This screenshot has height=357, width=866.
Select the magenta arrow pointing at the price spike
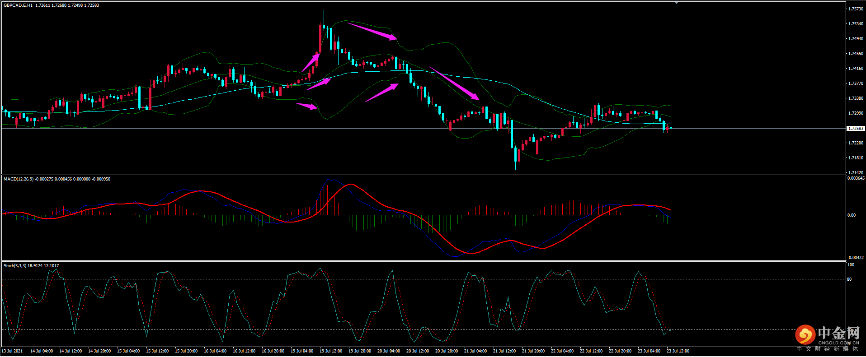click(x=311, y=62)
